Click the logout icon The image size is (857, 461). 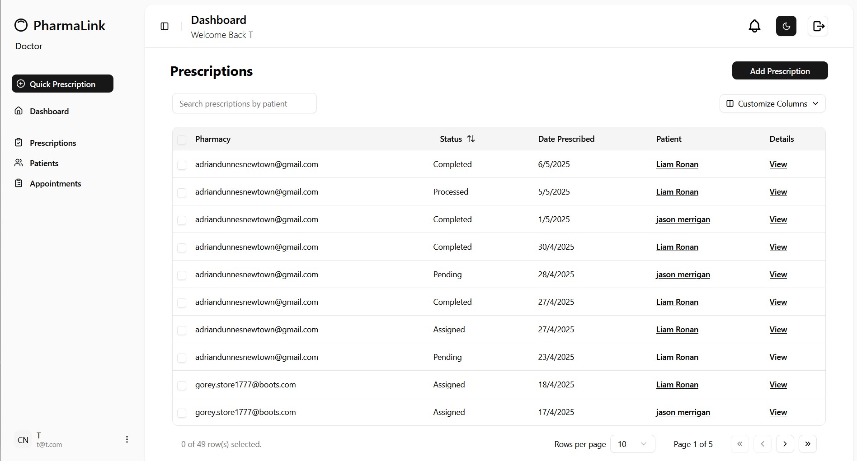[818, 26]
